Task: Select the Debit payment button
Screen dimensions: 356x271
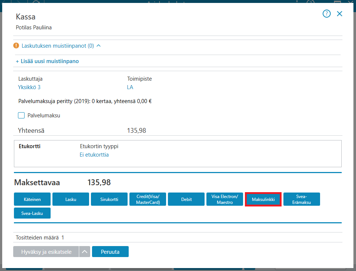Action: coord(186,199)
